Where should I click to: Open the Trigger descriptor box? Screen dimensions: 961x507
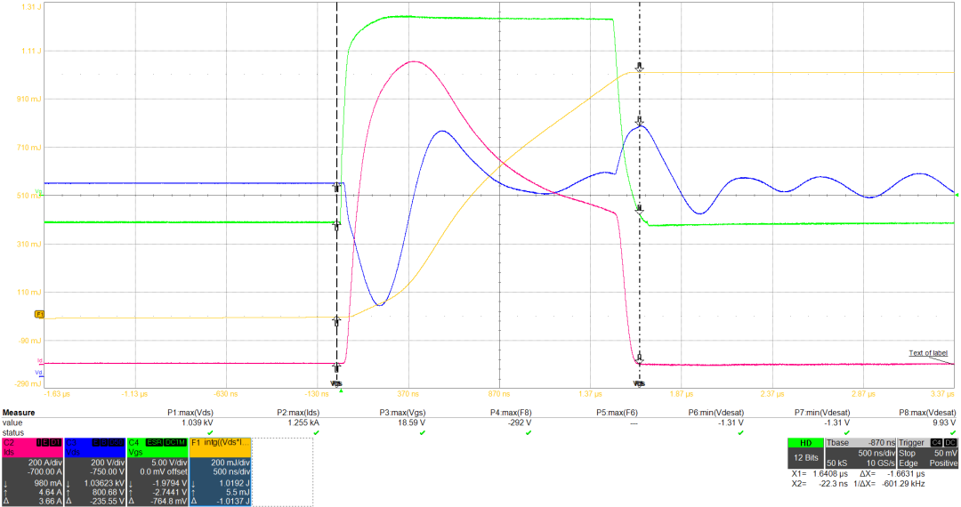point(927,453)
